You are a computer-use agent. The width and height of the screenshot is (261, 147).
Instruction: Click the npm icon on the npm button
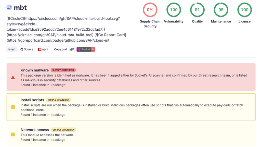click(x=39, y=49)
